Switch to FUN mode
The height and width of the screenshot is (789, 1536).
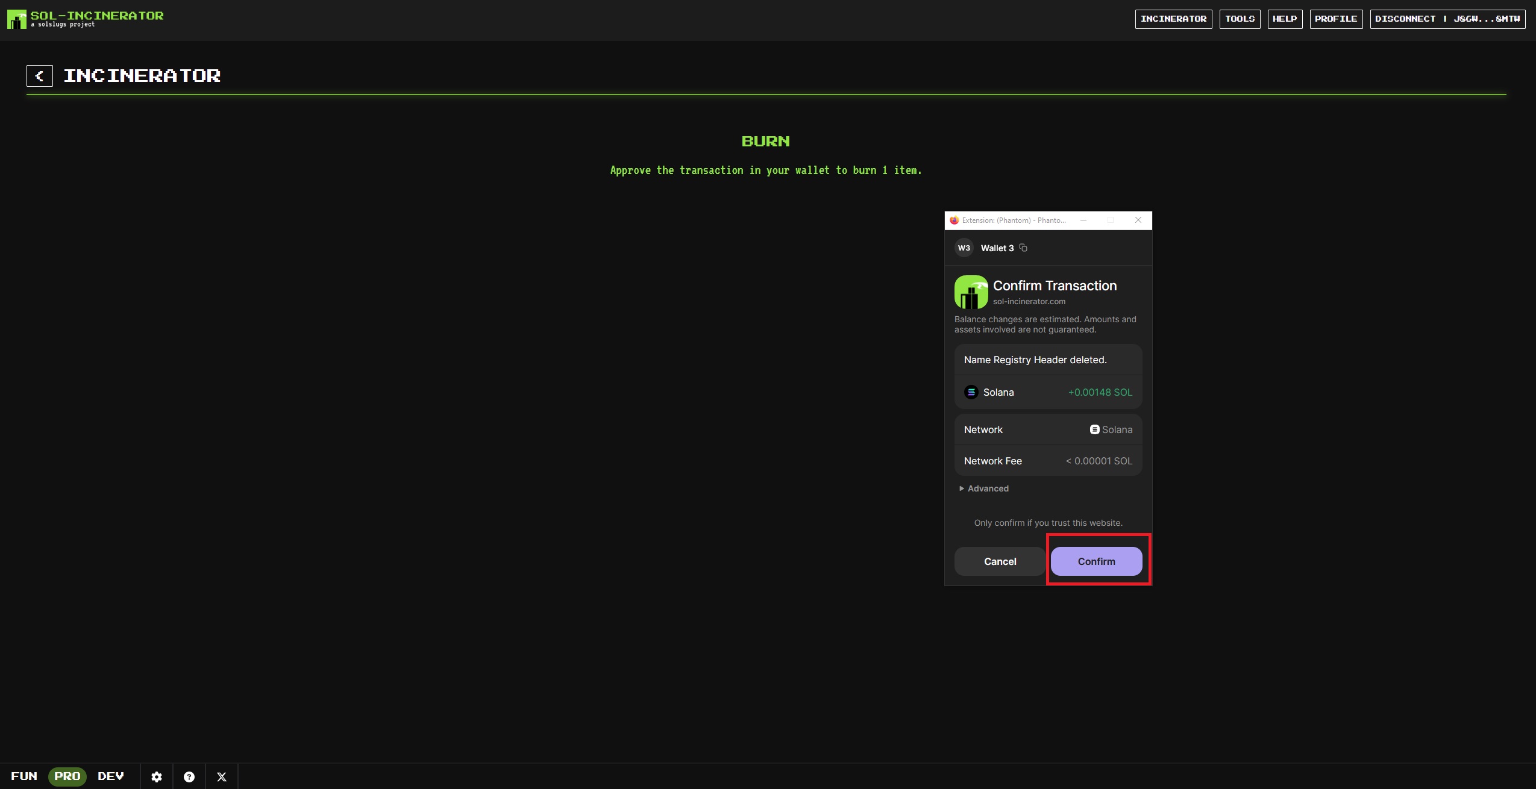24,776
